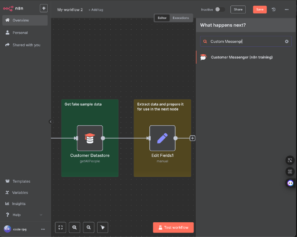Screen dimensions: 297x237
Task: Toggle the workflow Inactive switch
Action: pos(220,9)
